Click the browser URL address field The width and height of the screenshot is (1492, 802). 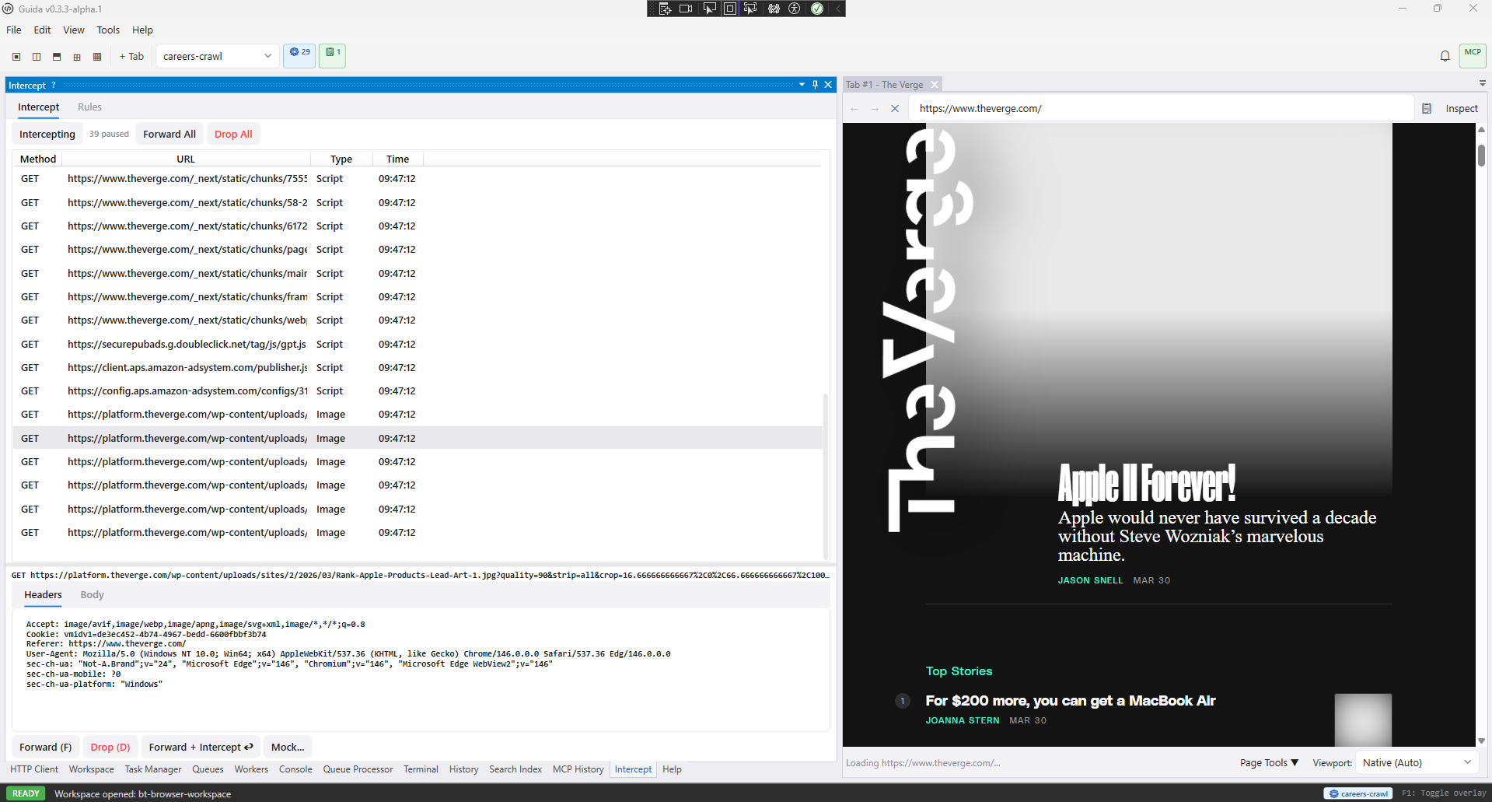[x=1162, y=109]
